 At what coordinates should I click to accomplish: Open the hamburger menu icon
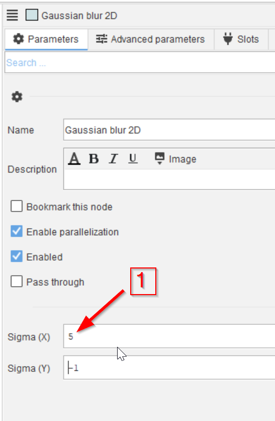(x=12, y=15)
